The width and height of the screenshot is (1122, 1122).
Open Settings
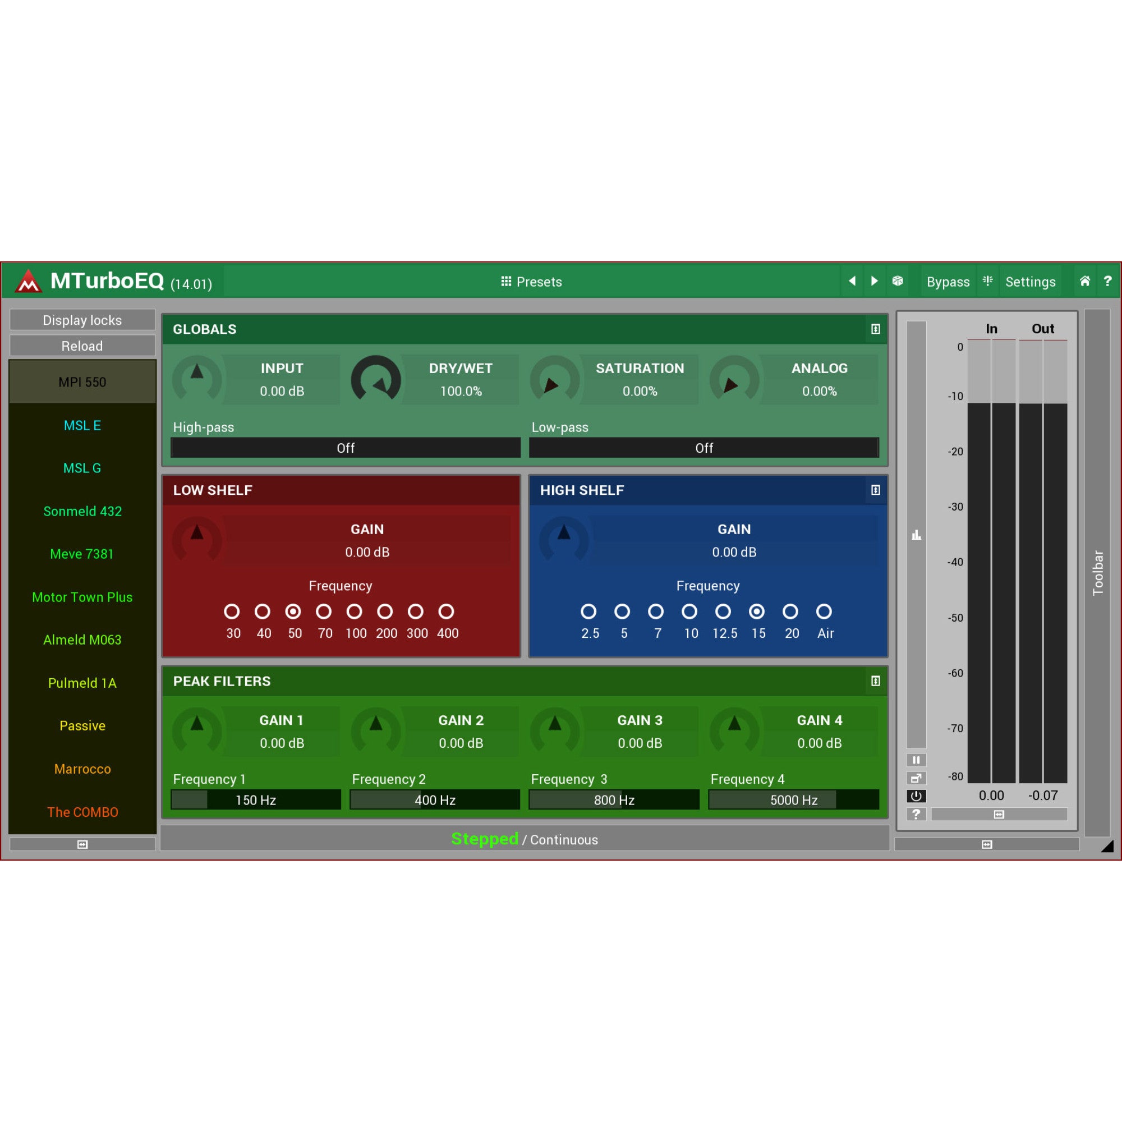1030,282
